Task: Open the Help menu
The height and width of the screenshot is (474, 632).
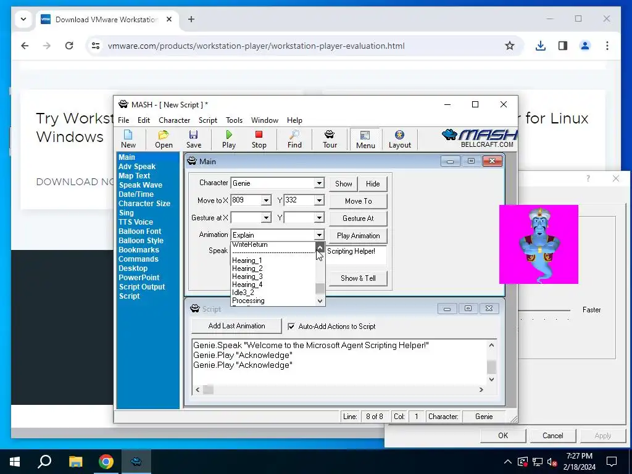Action: click(x=294, y=120)
